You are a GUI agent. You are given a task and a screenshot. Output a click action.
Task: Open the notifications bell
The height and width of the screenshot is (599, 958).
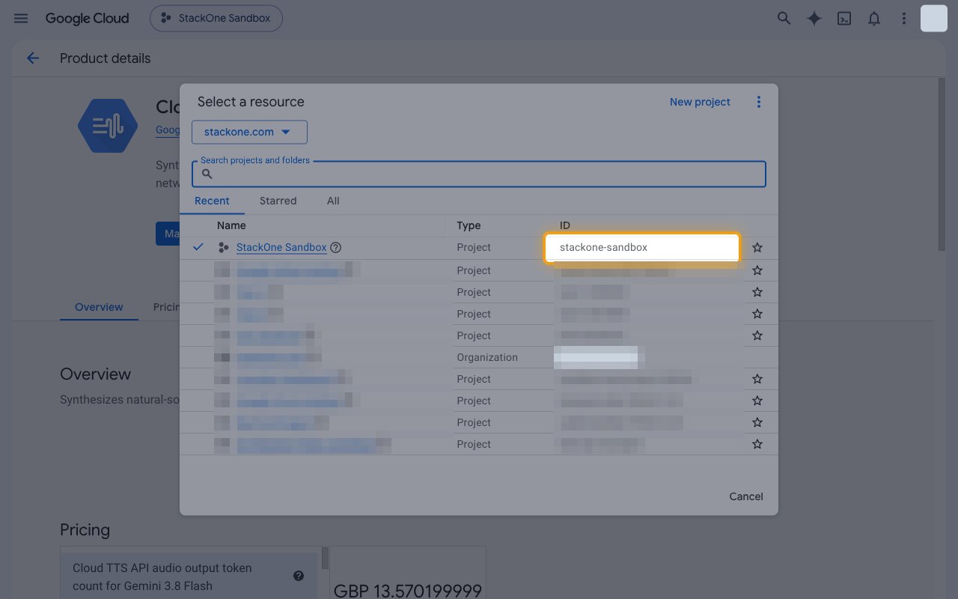tap(874, 19)
